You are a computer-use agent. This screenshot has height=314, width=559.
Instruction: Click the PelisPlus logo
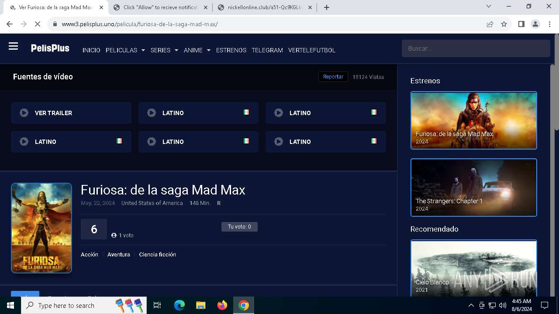50,48
